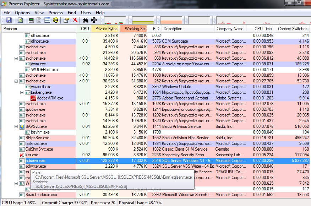Click the 'Gemalto' company name cell
Viewport: 311px width, 206px height.
coord(222,149)
